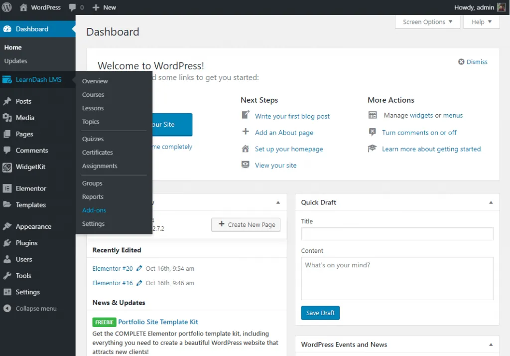The image size is (510, 356).
Task: Open Add-ons in LearnDash submenu
Action: tap(94, 210)
